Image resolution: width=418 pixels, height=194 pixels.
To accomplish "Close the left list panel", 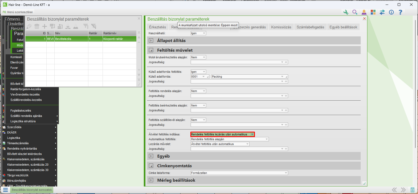I will point(139,18).
